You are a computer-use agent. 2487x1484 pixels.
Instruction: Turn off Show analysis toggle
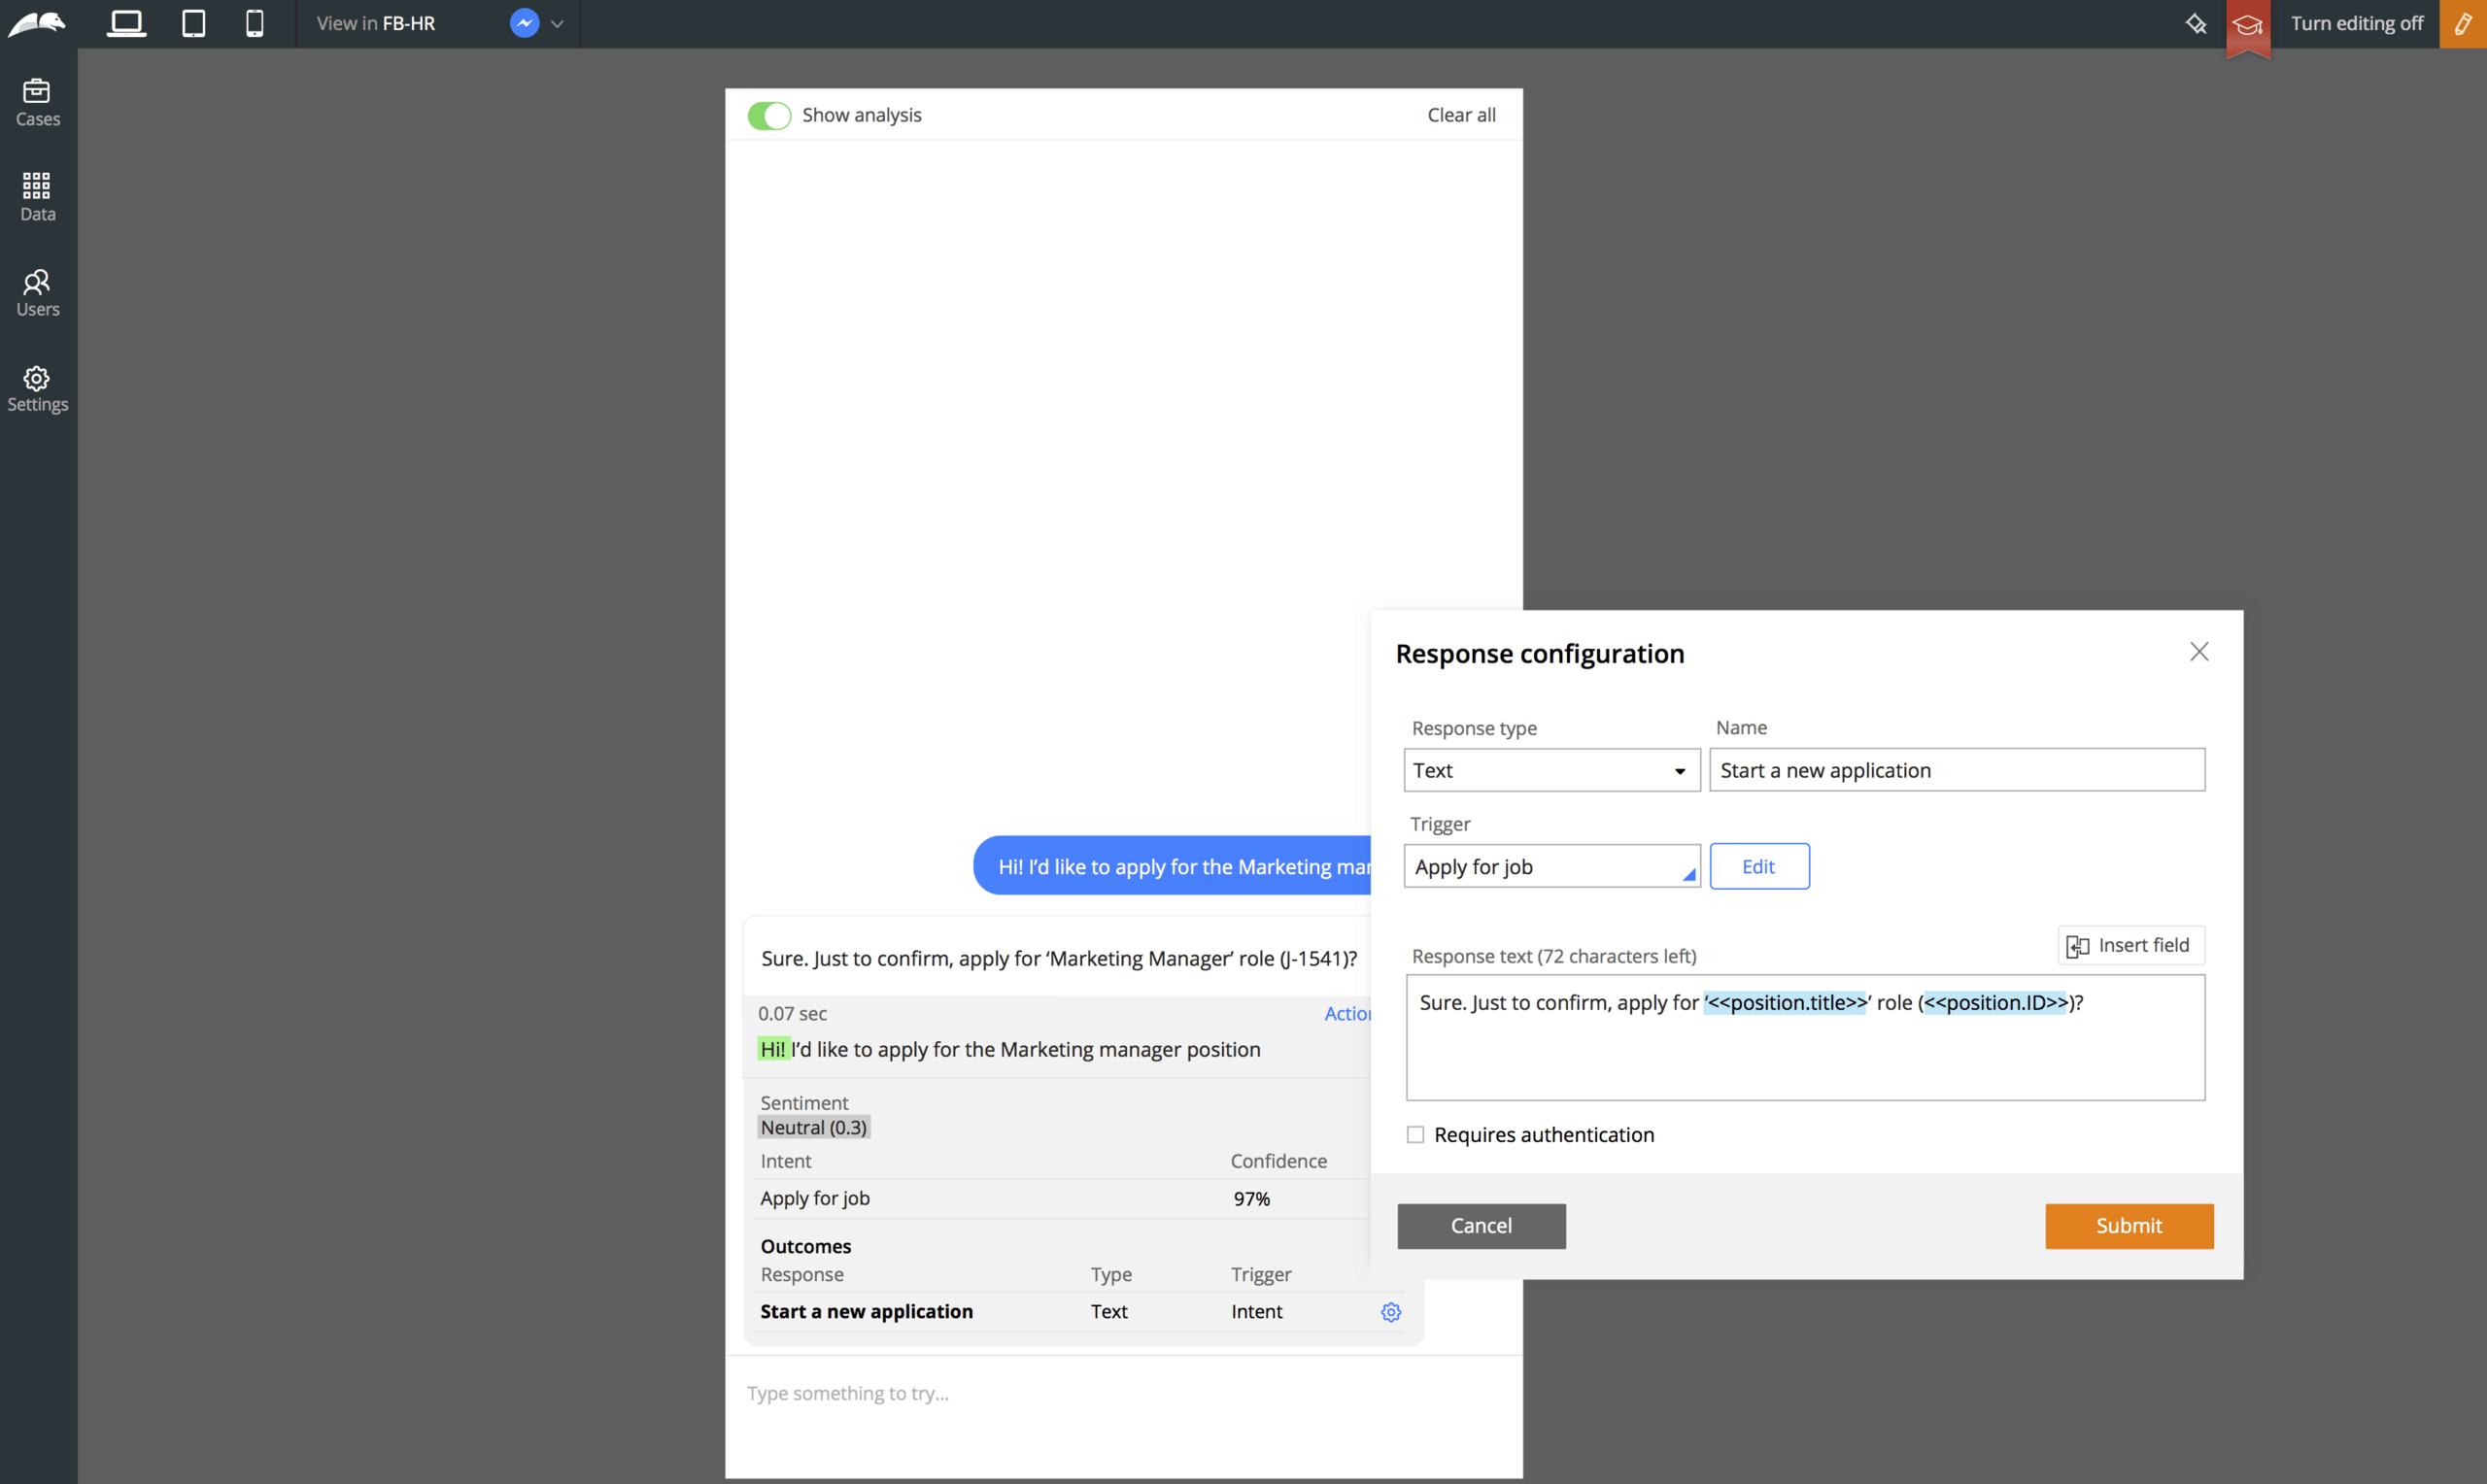[769, 116]
